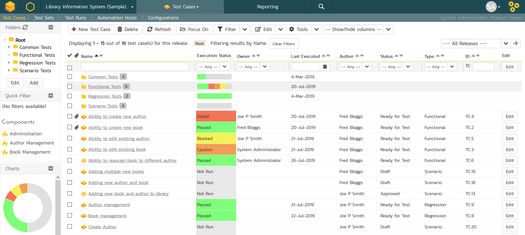Sort Name column ascending arrow

96,56
